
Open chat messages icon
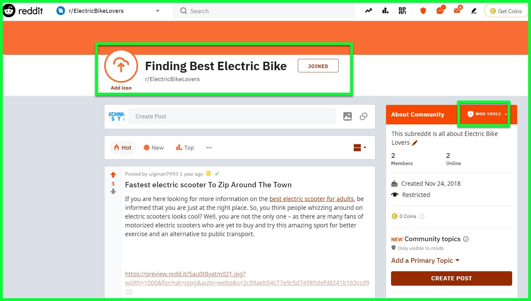click(440, 11)
